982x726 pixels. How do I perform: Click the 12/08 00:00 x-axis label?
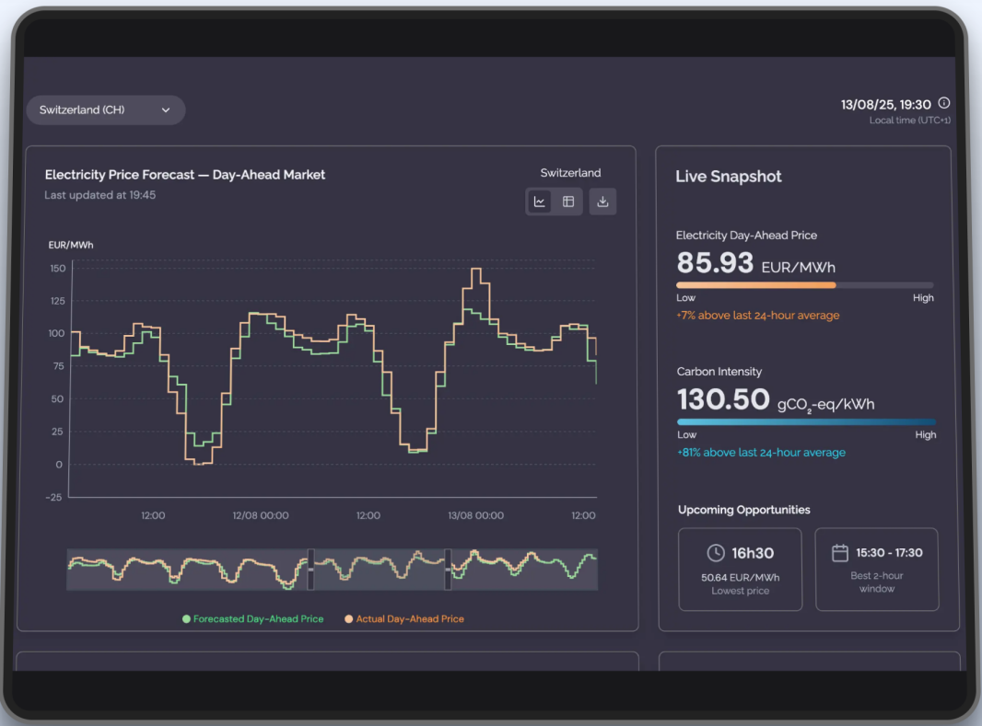(261, 516)
